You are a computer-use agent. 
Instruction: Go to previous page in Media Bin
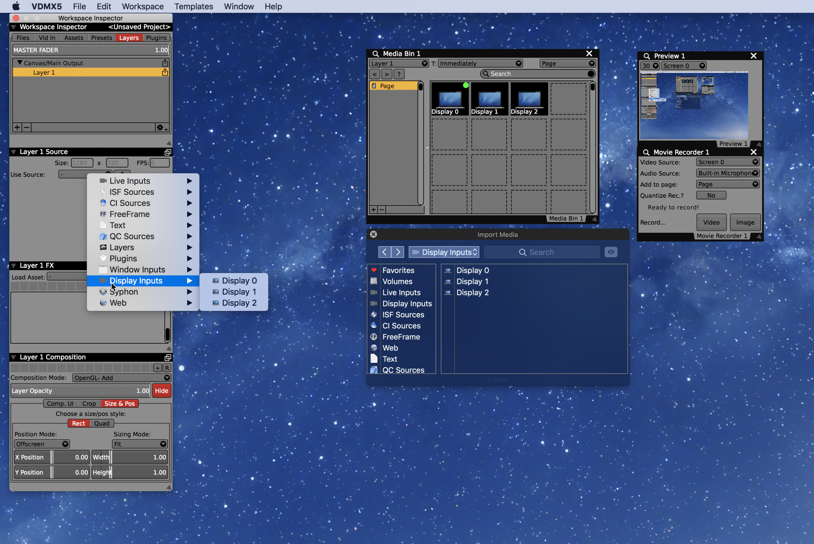pos(375,74)
